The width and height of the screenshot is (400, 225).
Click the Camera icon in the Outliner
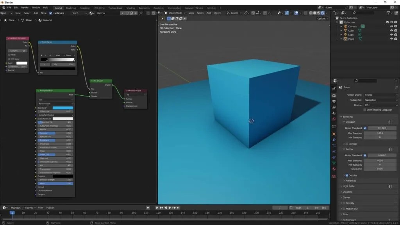[345, 26]
